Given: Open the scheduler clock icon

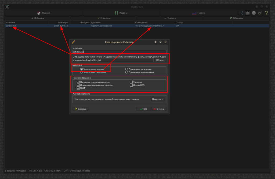Looking at the screenshot, I should click(x=254, y=13).
